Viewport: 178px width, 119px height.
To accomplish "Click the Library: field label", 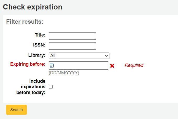I will [37, 55].
